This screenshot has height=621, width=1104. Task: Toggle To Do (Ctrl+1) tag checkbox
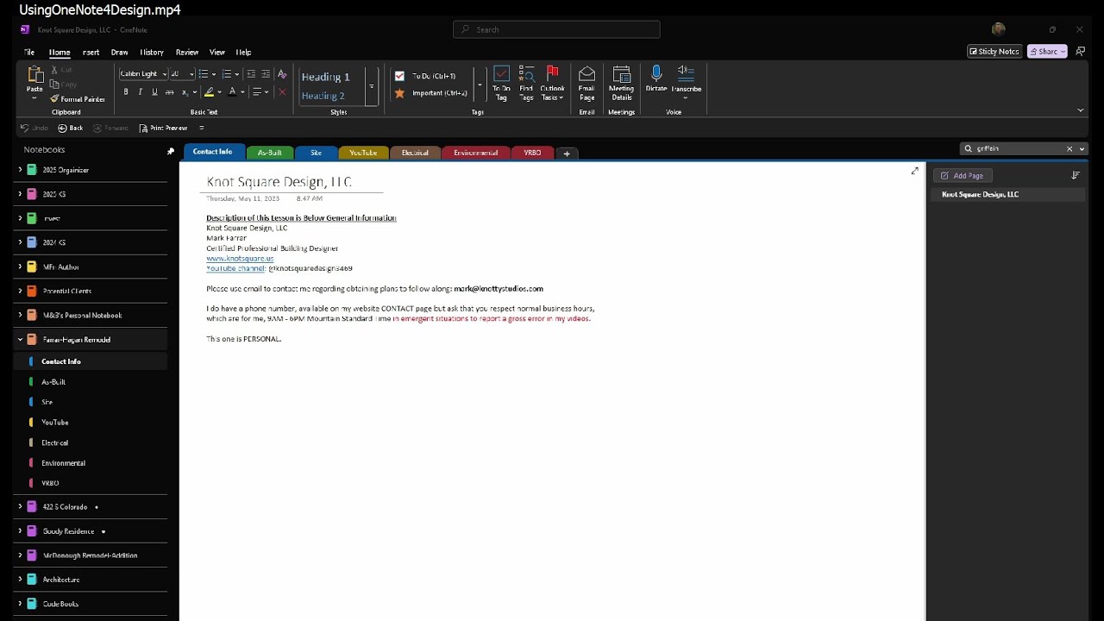point(399,76)
